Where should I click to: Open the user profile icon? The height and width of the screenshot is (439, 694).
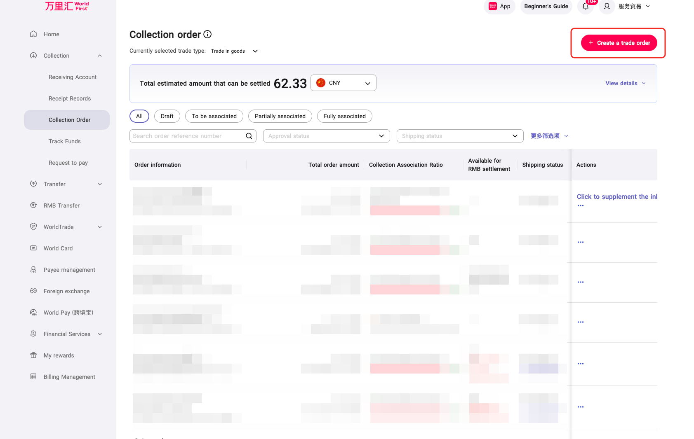coord(607,6)
